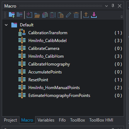Open the ToolBox HMI tab
The image size is (129, 129).
tap(101, 120)
